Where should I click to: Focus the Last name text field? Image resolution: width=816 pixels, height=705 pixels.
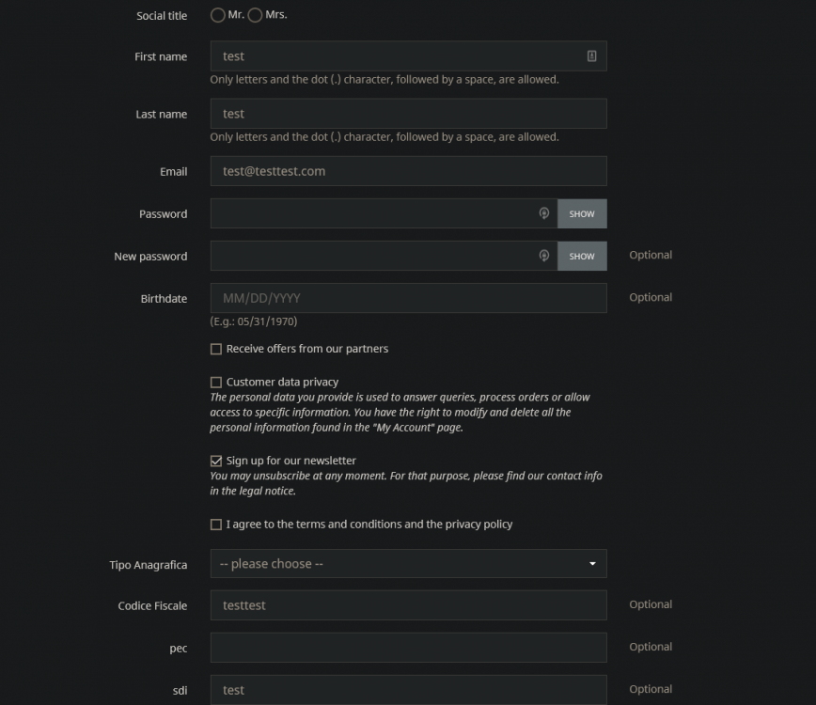(408, 114)
